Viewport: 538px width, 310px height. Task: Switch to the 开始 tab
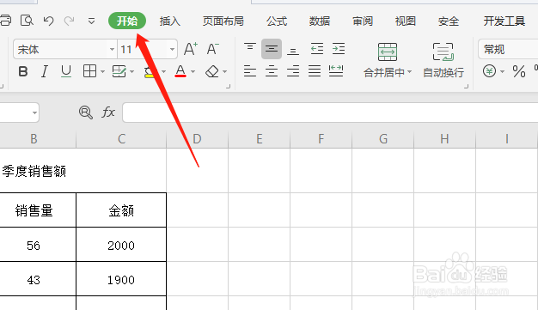(x=127, y=21)
